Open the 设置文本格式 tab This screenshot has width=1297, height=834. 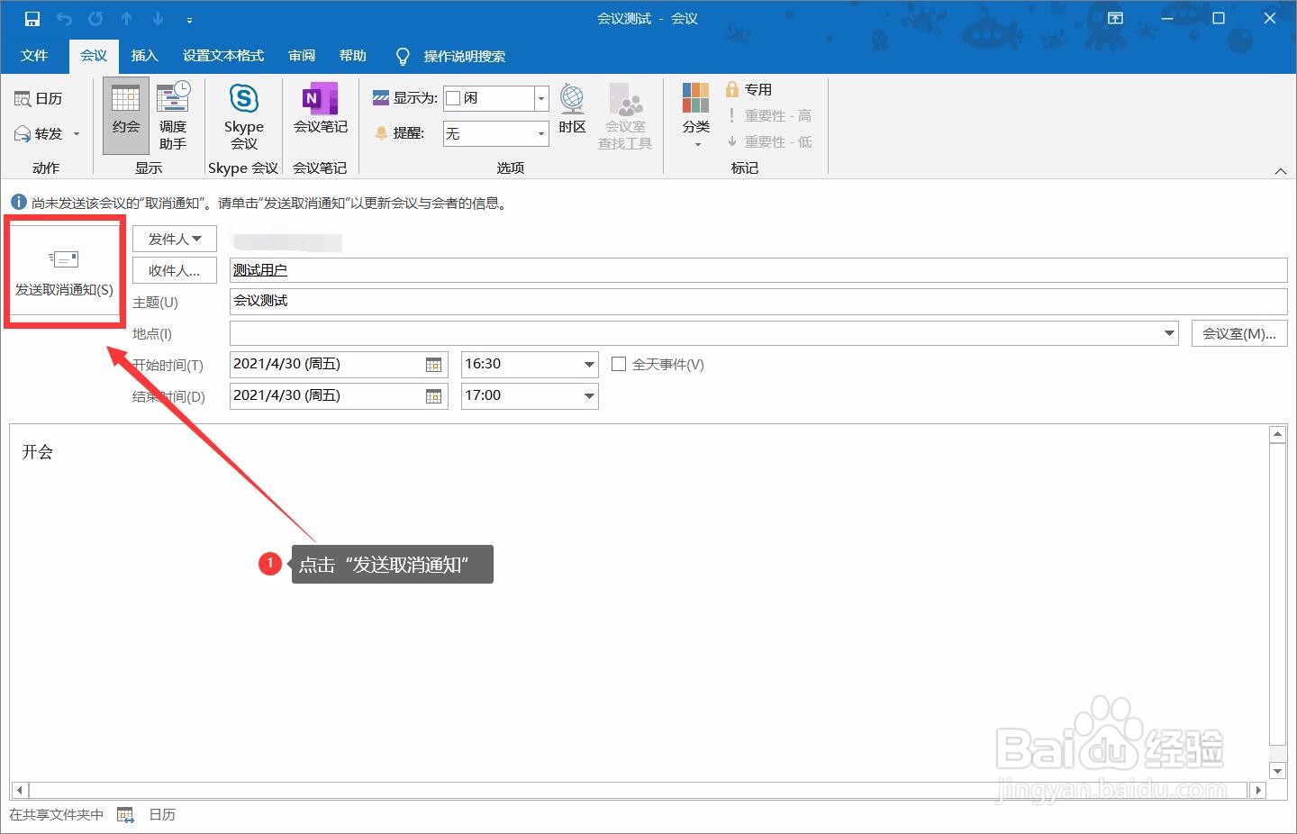(x=223, y=56)
